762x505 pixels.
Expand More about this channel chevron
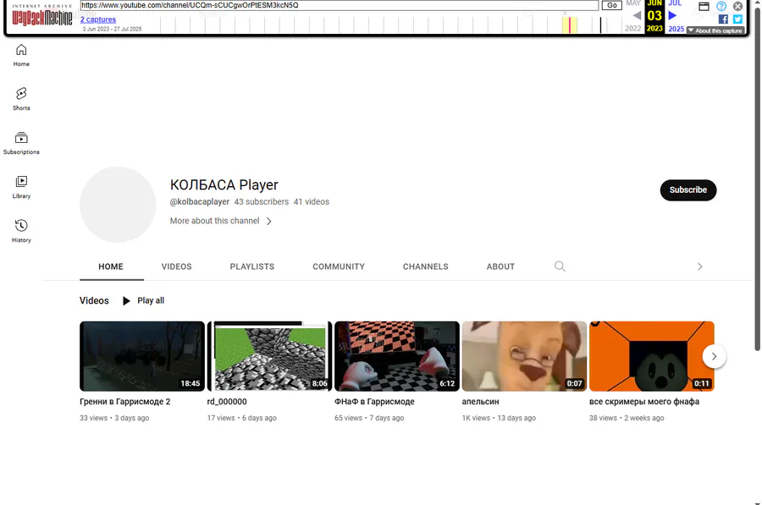tap(268, 221)
